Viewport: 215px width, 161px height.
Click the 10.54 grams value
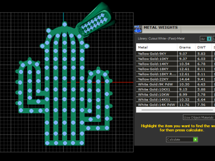(x=184, y=64)
